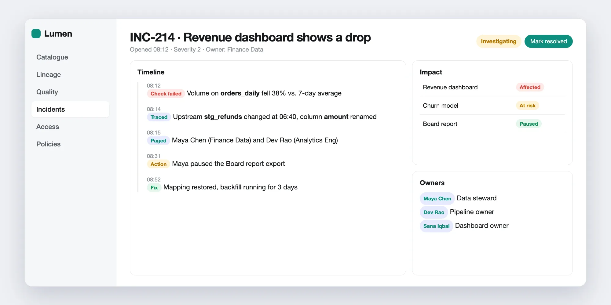Click the Fix tag at 08:52
This screenshot has height=305, width=611.
(x=154, y=188)
